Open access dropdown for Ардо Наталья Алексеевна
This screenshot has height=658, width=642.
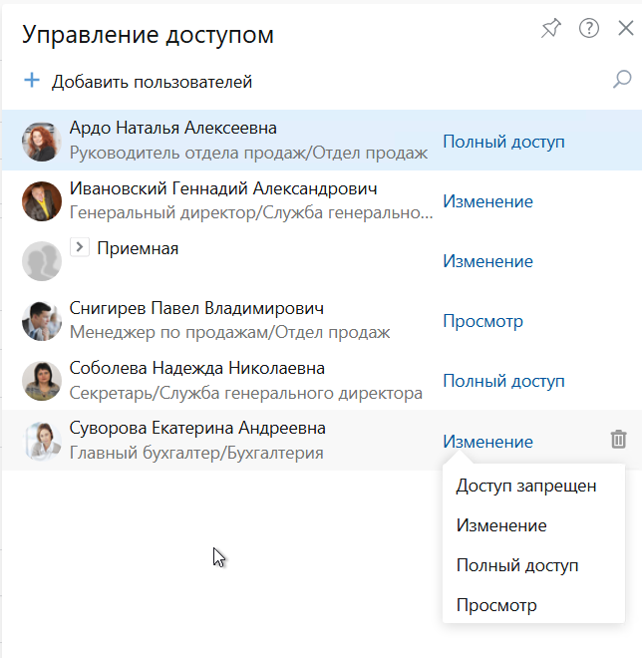[x=503, y=142]
